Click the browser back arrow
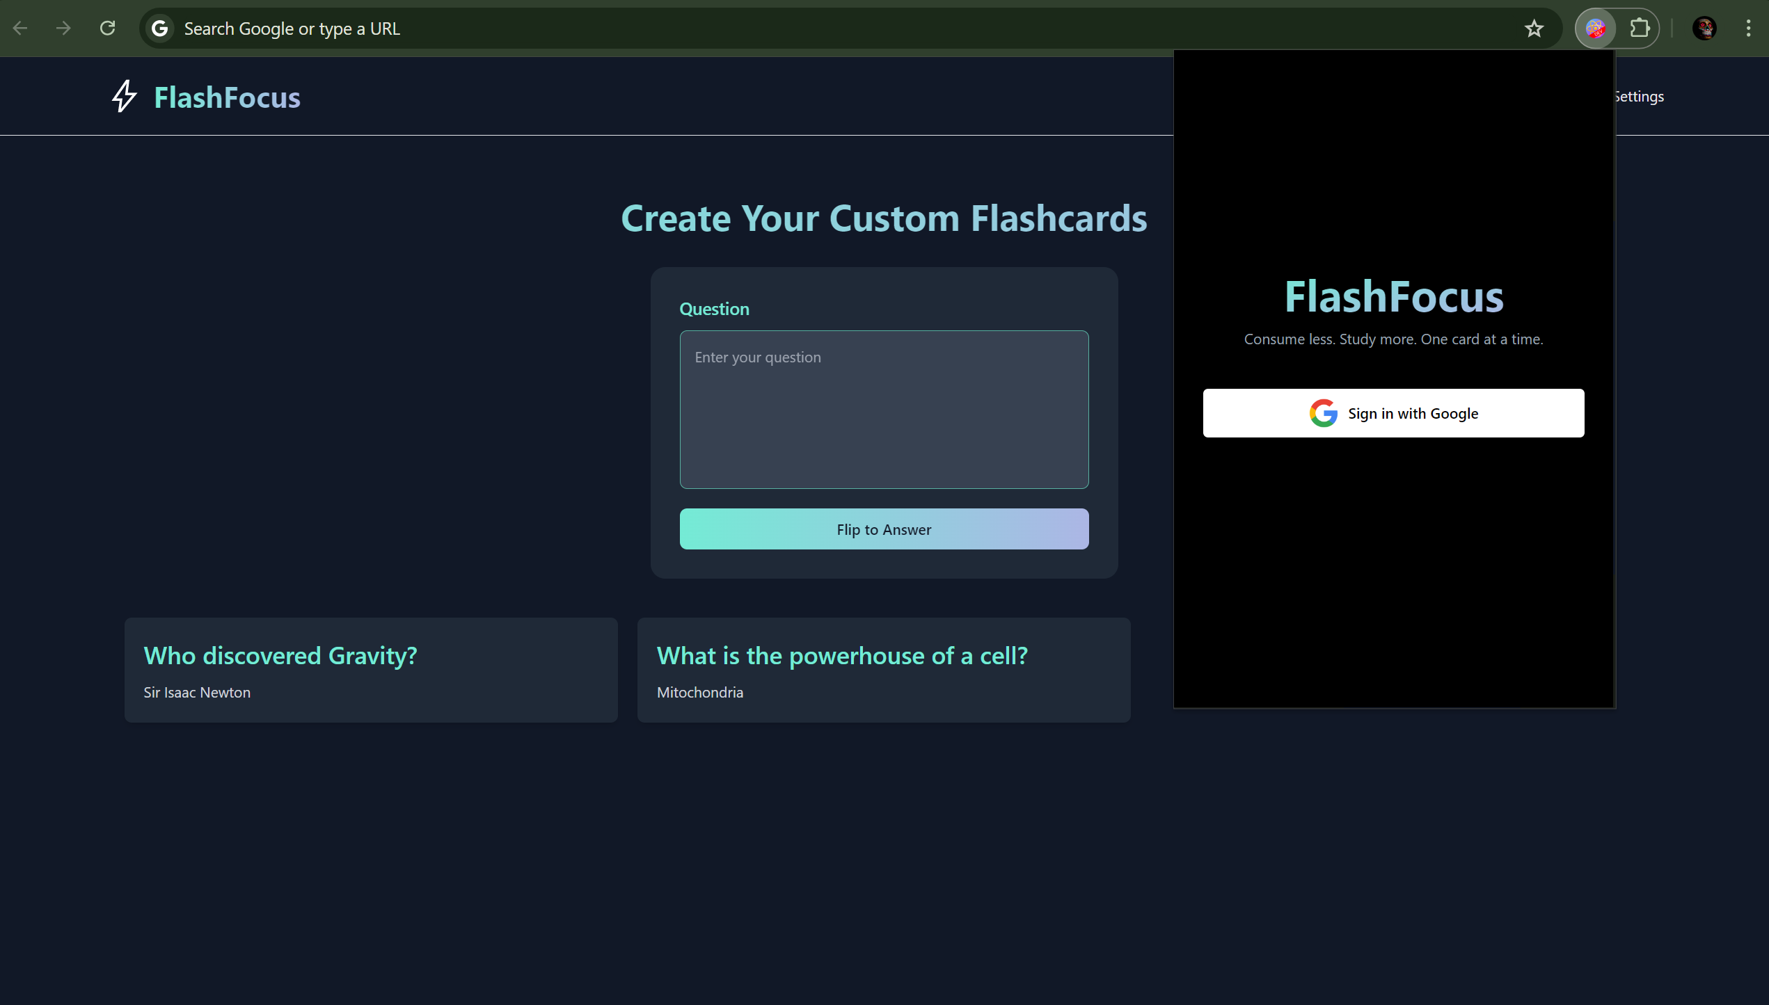Viewport: 1769px width, 1005px height. click(x=20, y=29)
